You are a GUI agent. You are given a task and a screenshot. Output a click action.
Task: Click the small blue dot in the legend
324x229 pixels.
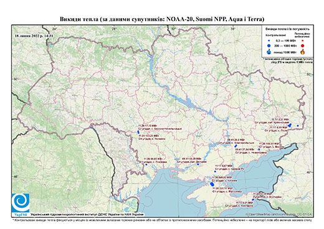click(x=269, y=40)
